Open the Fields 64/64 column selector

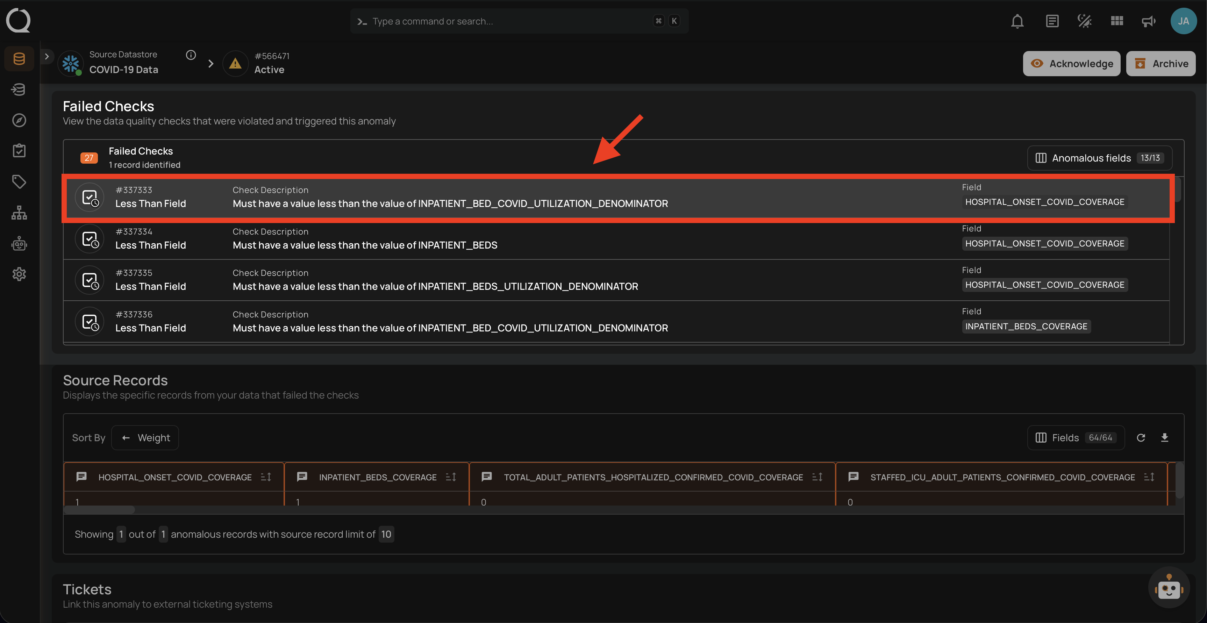[x=1076, y=437]
